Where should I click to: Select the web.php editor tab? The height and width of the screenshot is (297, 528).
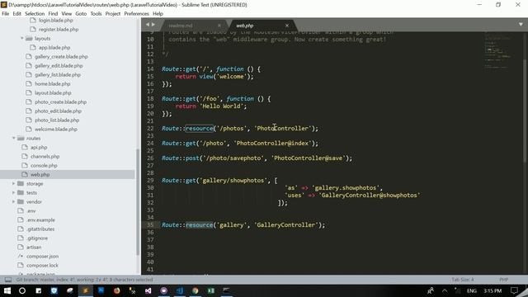tap(245, 26)
